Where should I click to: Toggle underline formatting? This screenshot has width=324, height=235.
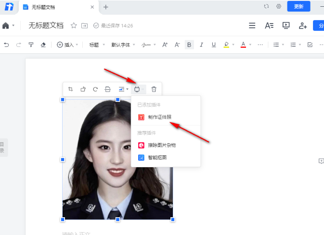click(214, 45)
